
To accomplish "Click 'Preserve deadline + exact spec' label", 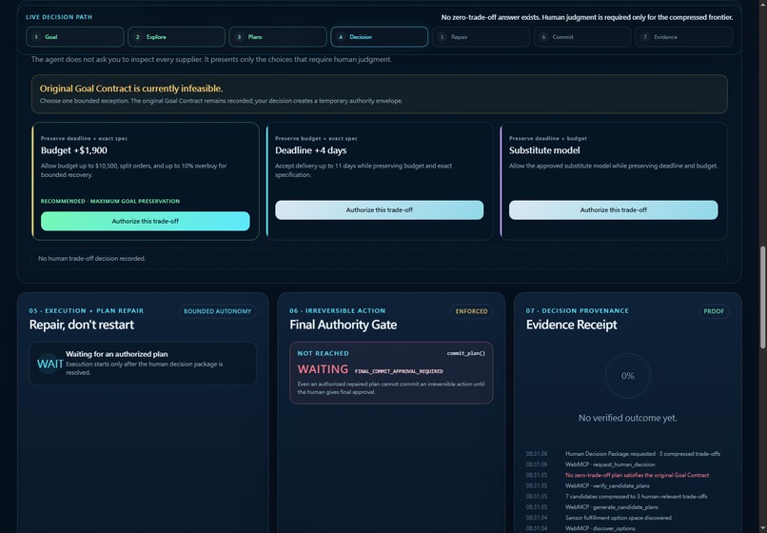I will pyautogui.click(x=84, y=139).
